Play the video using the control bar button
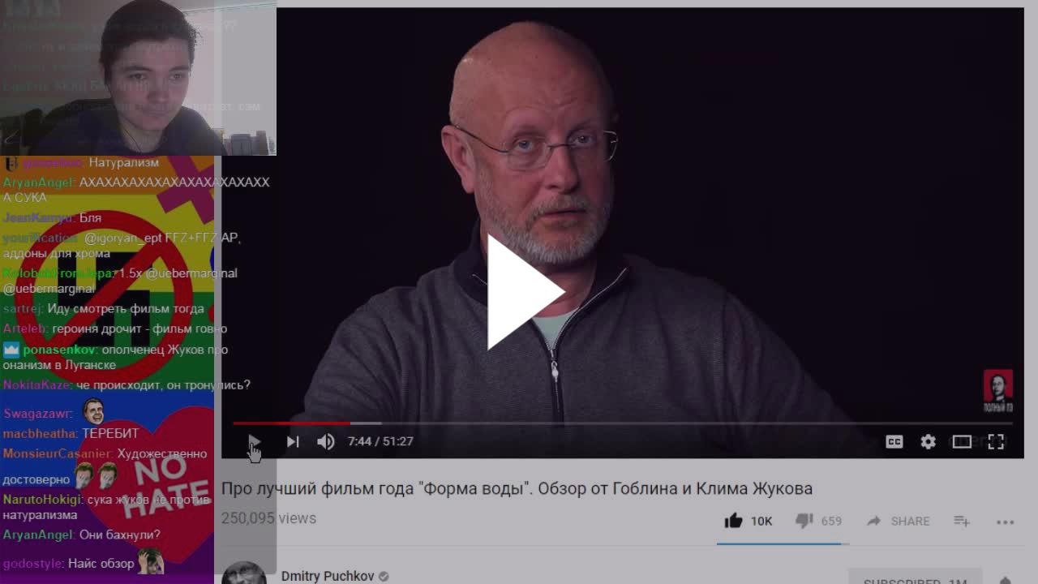Screen dimensions: 1038x584 (254, 441)
